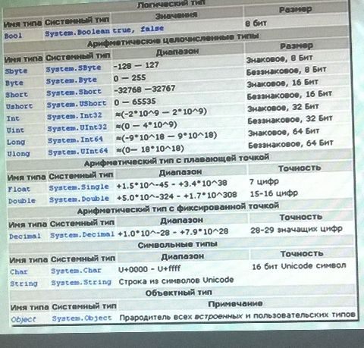Click the Long type name
This screenshot has height=348, width=364.
[16, 142]
